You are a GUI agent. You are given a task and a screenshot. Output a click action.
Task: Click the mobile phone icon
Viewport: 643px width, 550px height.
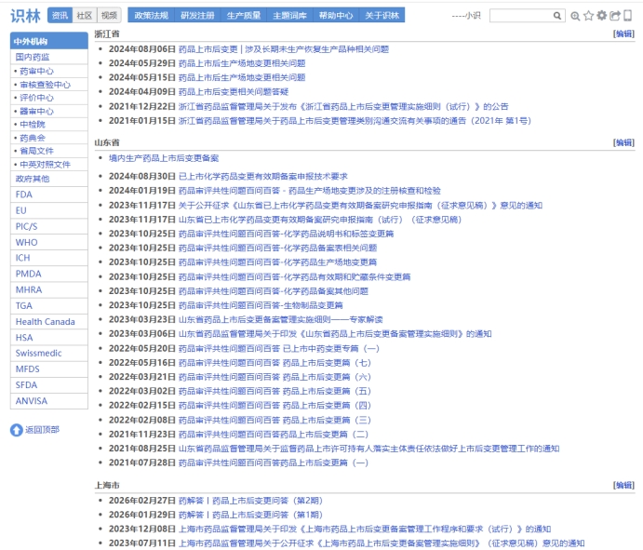pyautogui.click(x=627, y=16)
